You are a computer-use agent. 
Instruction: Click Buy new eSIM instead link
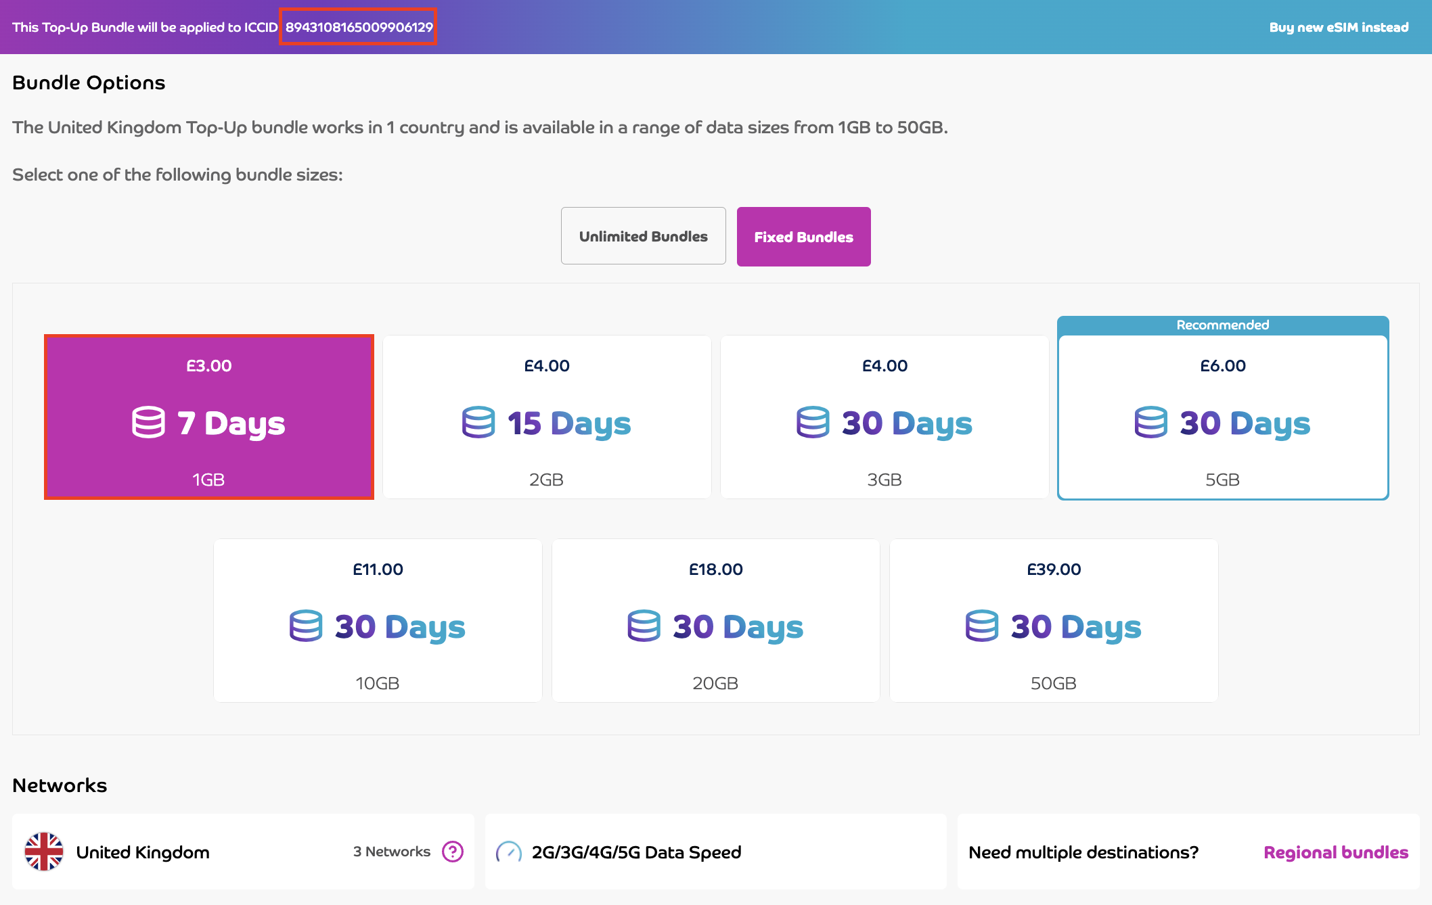coord(1338,28)
